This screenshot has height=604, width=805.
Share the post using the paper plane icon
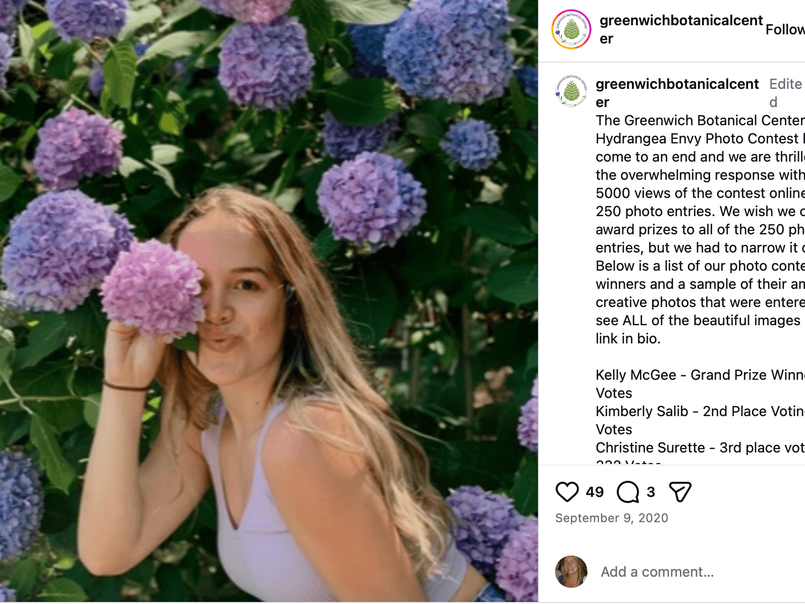click(680, 492)
